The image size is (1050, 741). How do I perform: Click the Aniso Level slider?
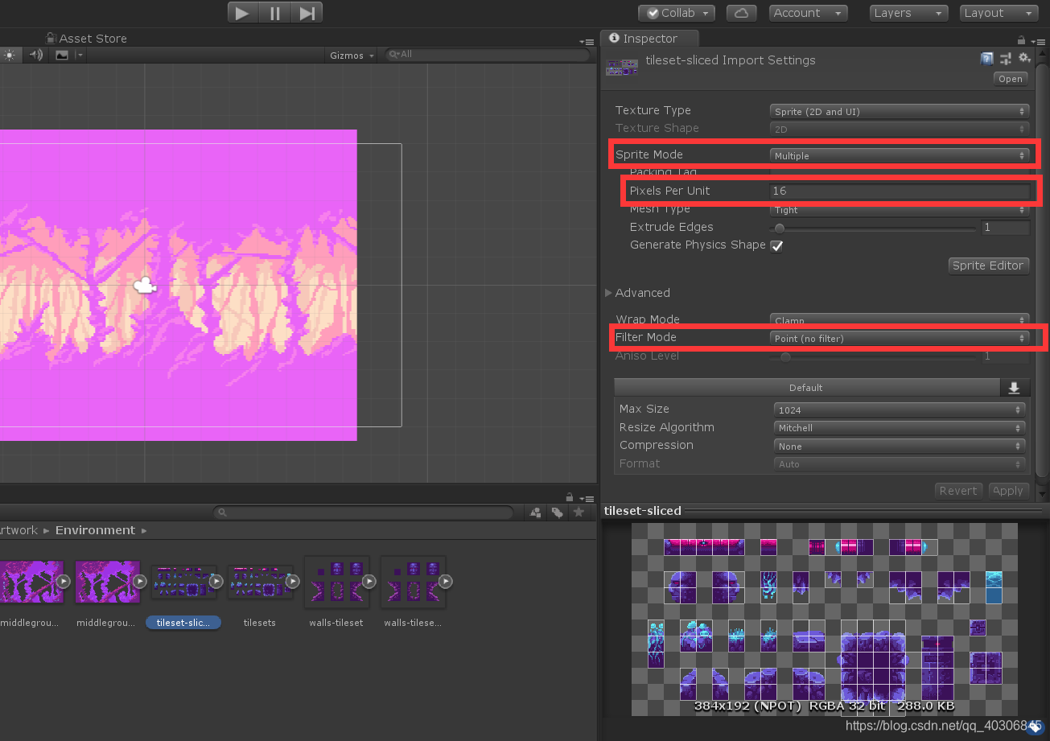[874, 356]
